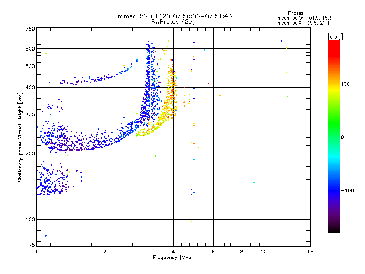Click the 'Stationary phase Virtual Height [km]' axis label
Screen dimensions: 365x274
(x=20, y=137)
